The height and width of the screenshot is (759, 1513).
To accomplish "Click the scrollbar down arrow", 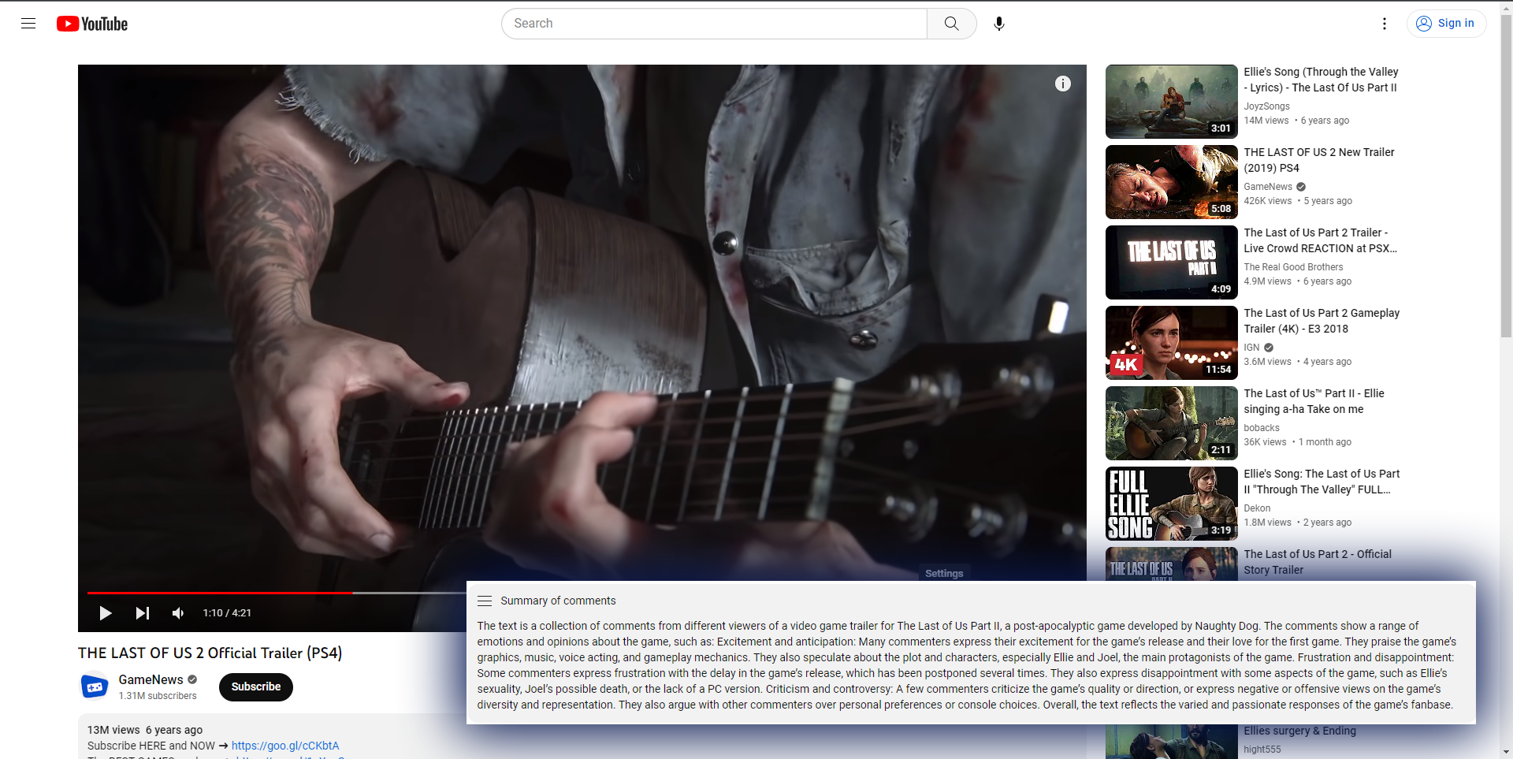I will click(x=1506, y=752).
